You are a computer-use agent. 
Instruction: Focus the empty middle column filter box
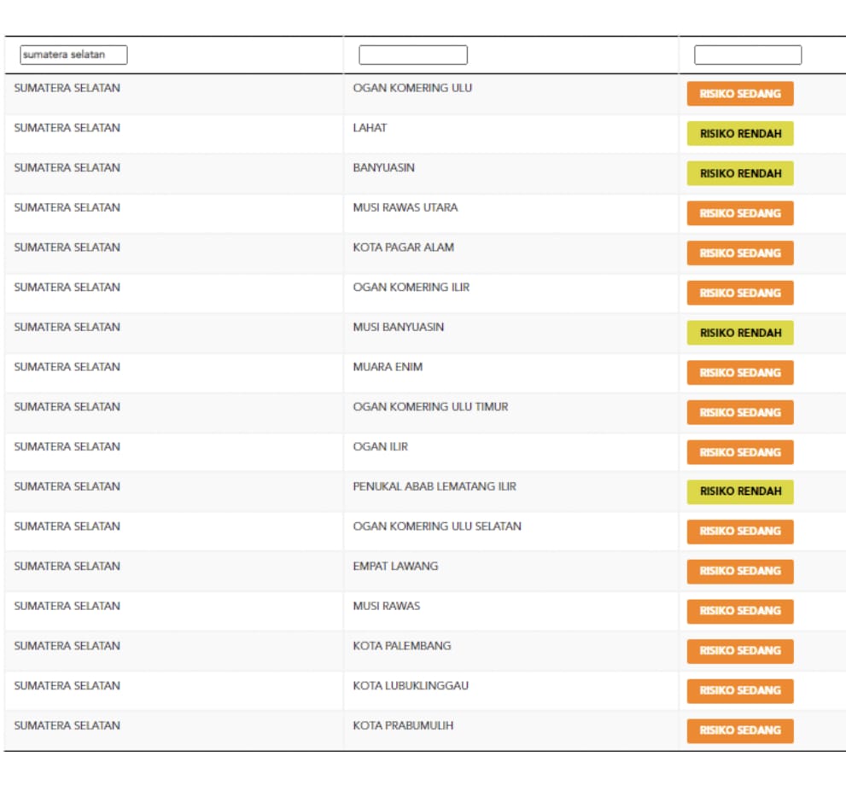click(412, 55)
